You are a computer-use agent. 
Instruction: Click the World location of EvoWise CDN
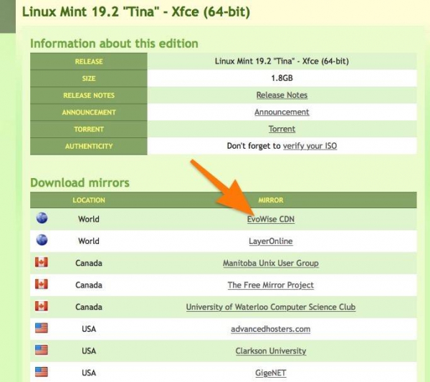89,219
